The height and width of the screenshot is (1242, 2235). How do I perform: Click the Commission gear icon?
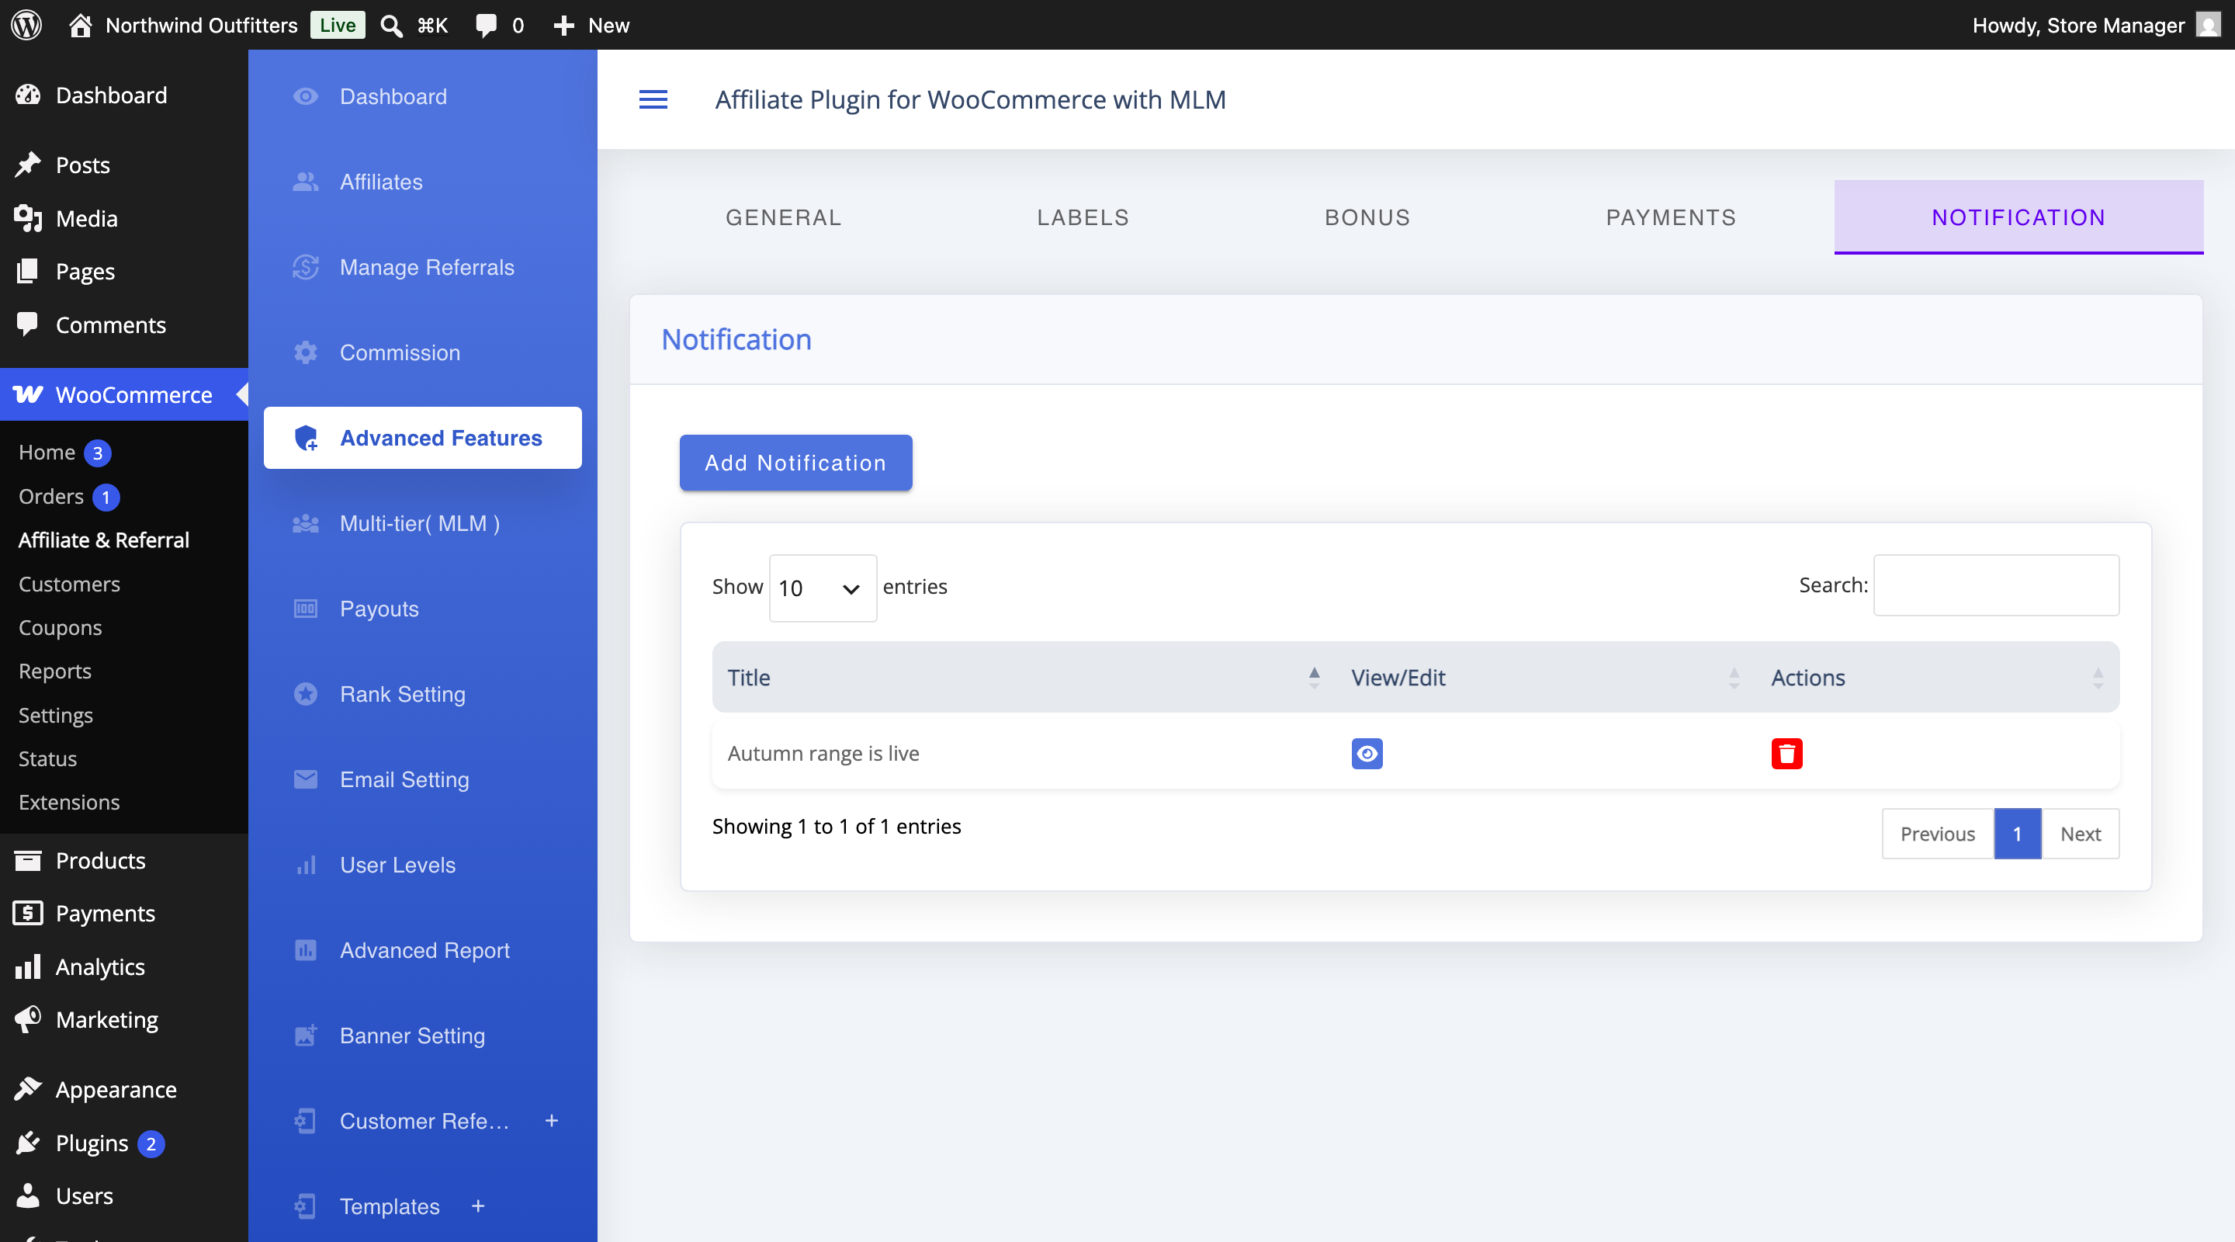pos(306,352)
